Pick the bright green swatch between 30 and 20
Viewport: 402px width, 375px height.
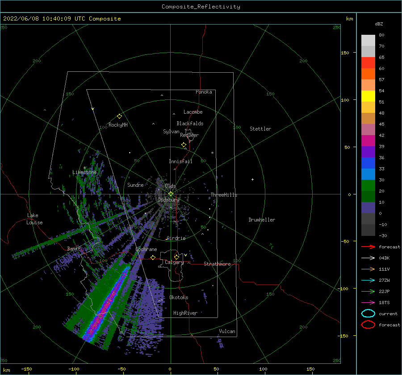click(x=368, y=185)
